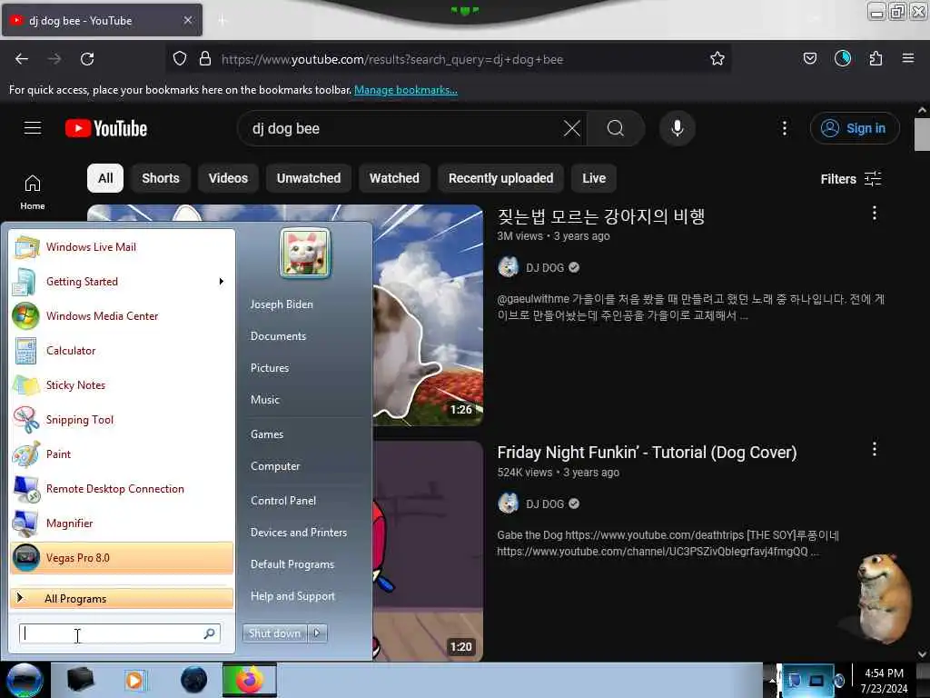Select the Unwatched filter chip
This screenshot has height=698, width=930.
pos(309,178)
